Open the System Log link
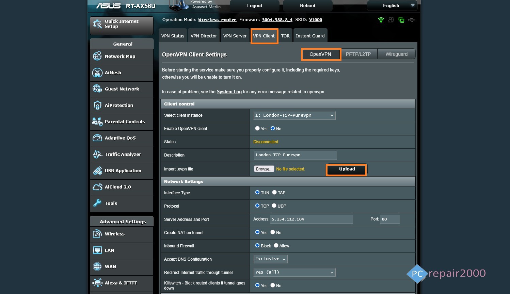This screenshot has width=510, height=294. pyautogui.click(x=229, y=92)
